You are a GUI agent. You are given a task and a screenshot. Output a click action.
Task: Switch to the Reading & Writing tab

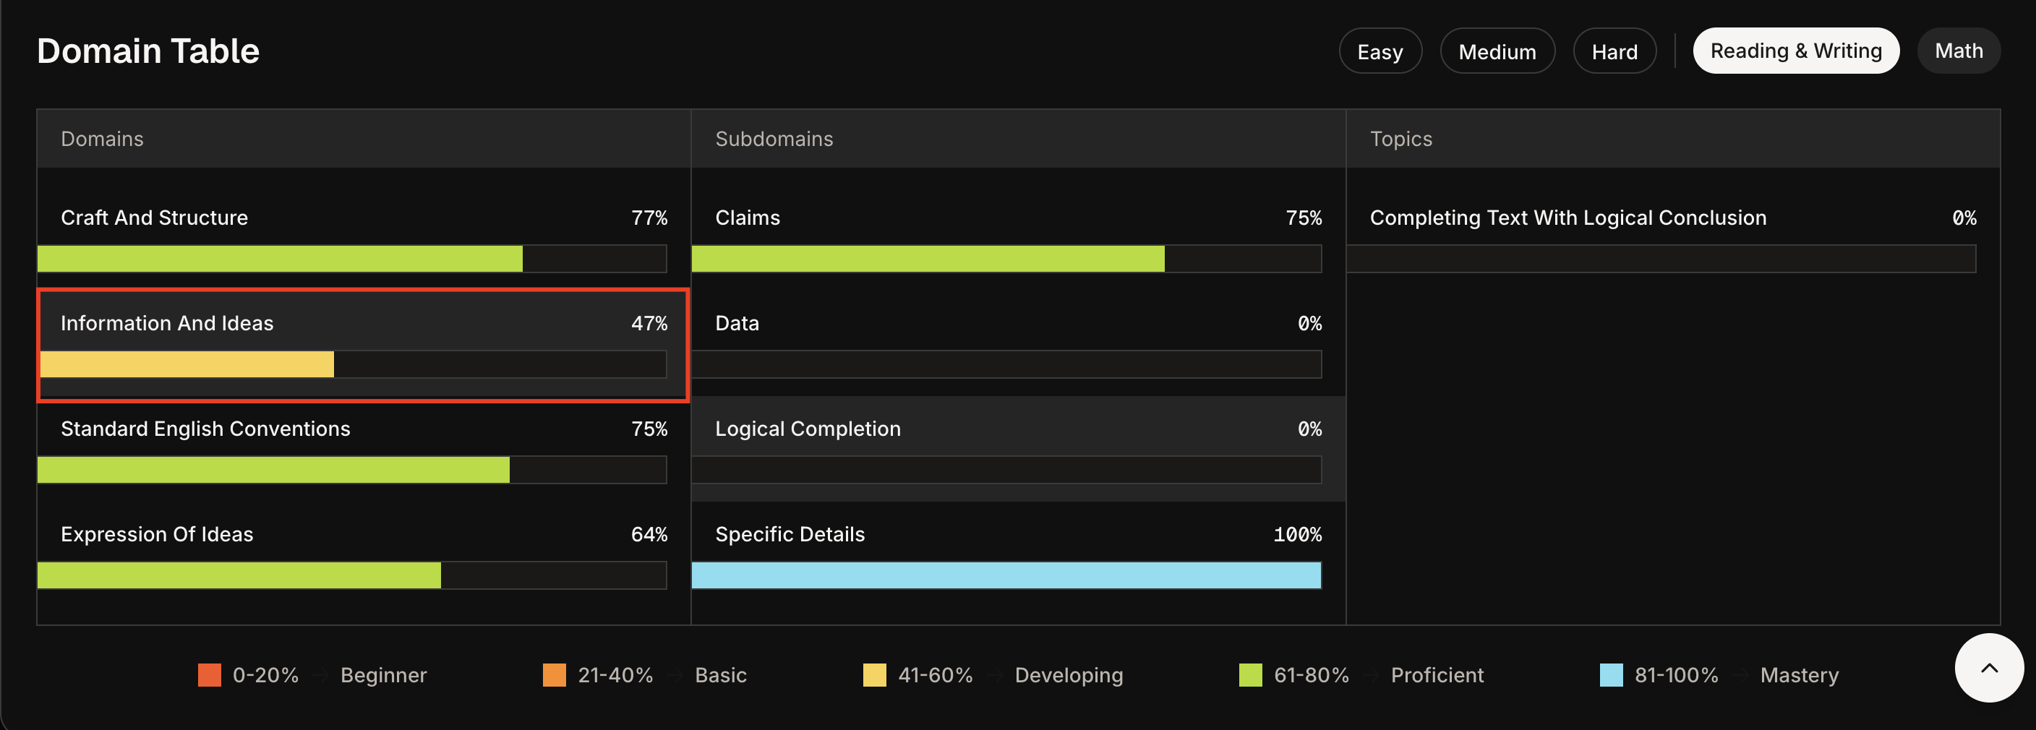point(1796,51)
